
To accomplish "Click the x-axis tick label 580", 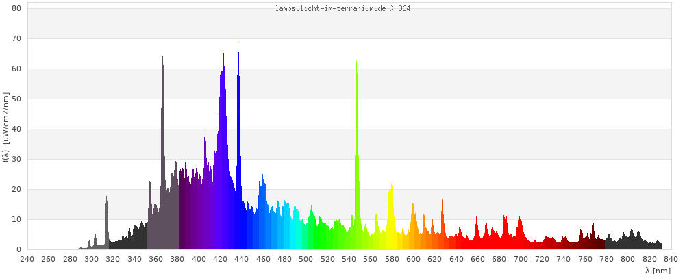I will [x=392, y=259].
